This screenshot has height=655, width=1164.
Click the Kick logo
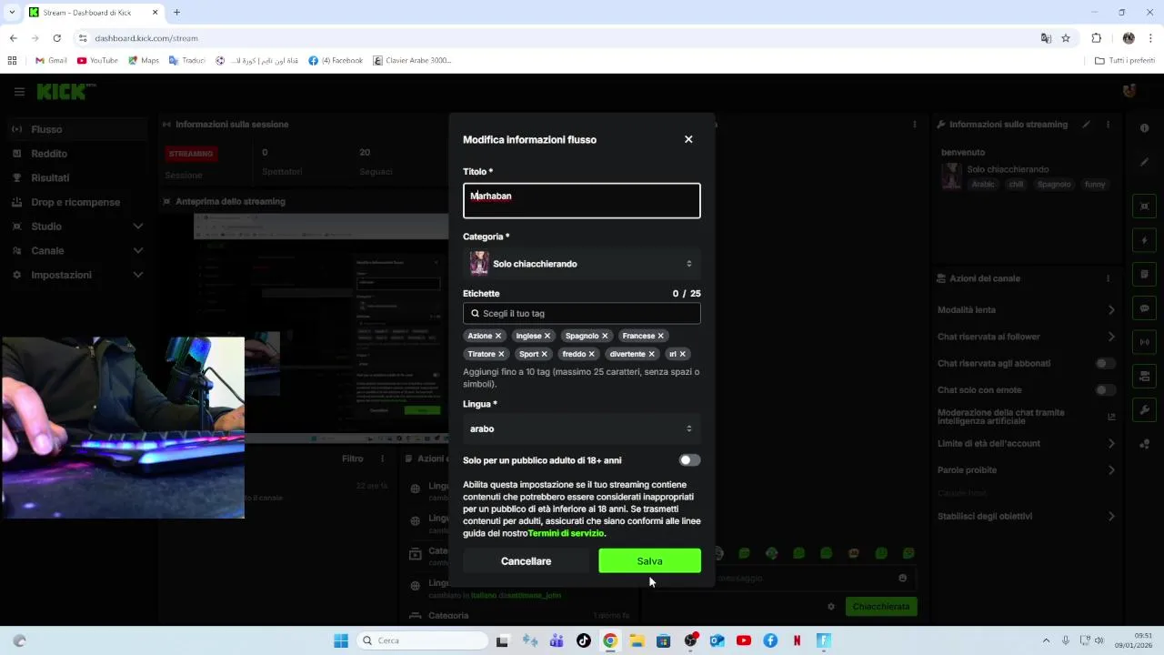tap(65, 92)
